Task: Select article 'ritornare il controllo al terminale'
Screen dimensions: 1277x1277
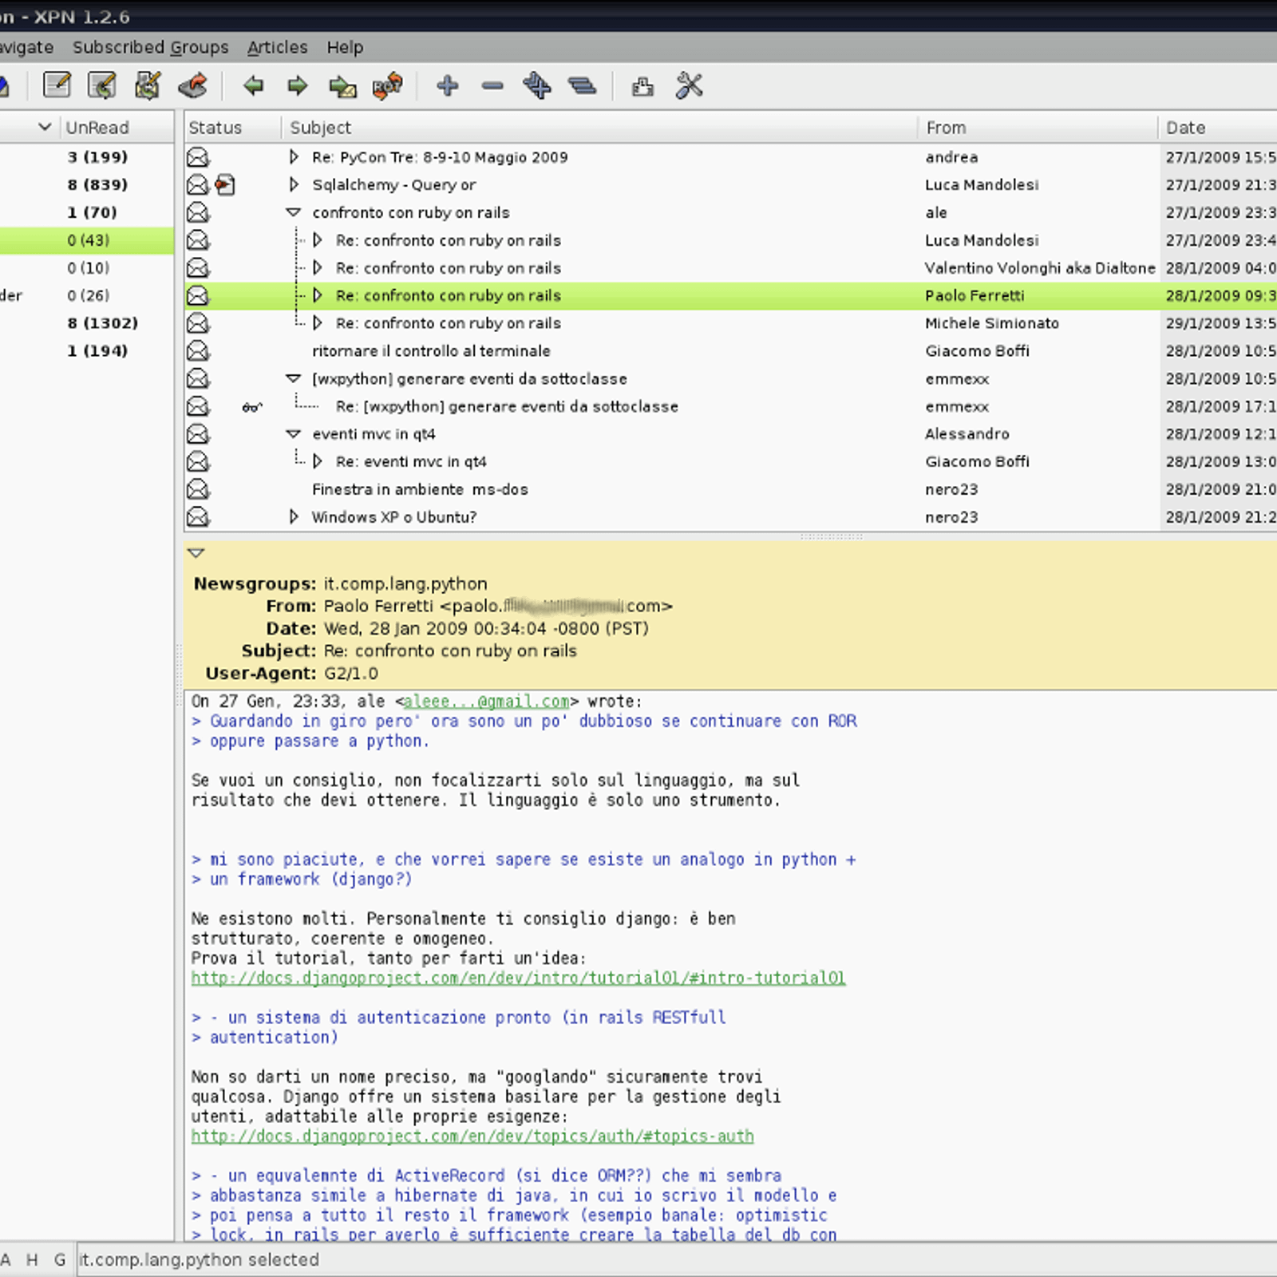Action: coord(431,351)
